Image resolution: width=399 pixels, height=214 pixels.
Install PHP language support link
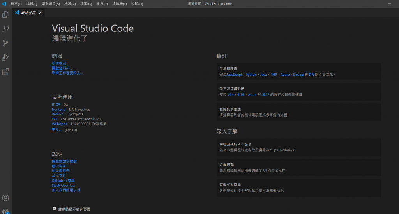pos(274,75)
